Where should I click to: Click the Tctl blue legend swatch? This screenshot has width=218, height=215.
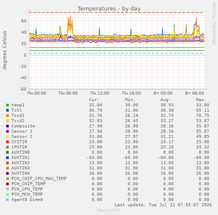7,110
